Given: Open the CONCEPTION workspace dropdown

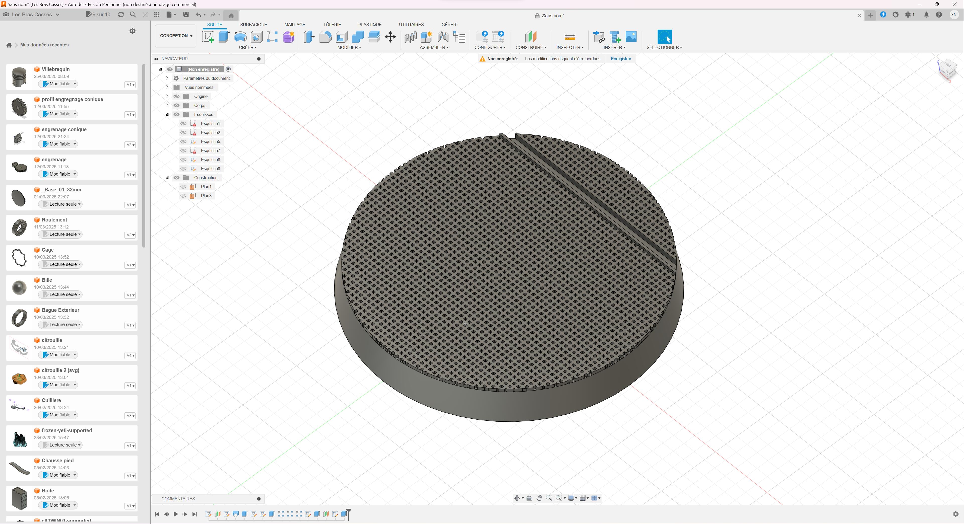Looking at the screenshot, I should [x=175, y=36].
